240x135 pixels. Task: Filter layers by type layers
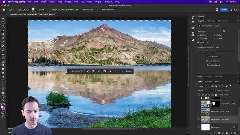click(x=220, y=86)
